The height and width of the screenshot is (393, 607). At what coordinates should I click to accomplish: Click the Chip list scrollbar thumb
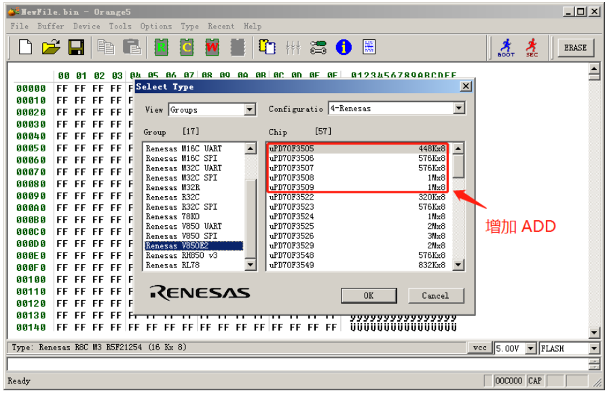pyautogui.click(x=458, y=166)
